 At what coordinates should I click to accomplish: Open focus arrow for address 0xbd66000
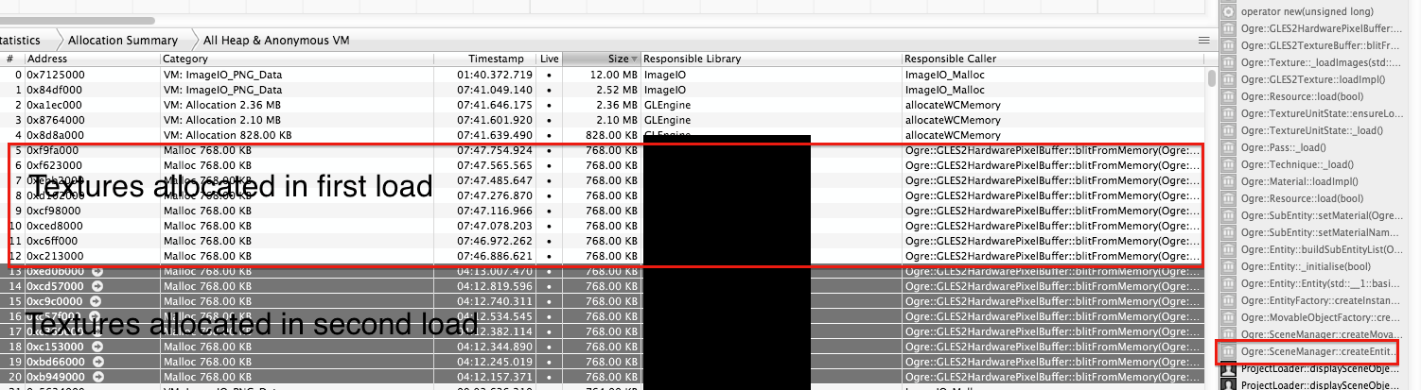pos(97,361)
